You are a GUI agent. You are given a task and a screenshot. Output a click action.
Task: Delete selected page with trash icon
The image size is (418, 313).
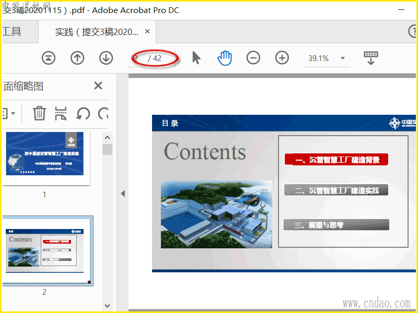click(x=40, y=113)
